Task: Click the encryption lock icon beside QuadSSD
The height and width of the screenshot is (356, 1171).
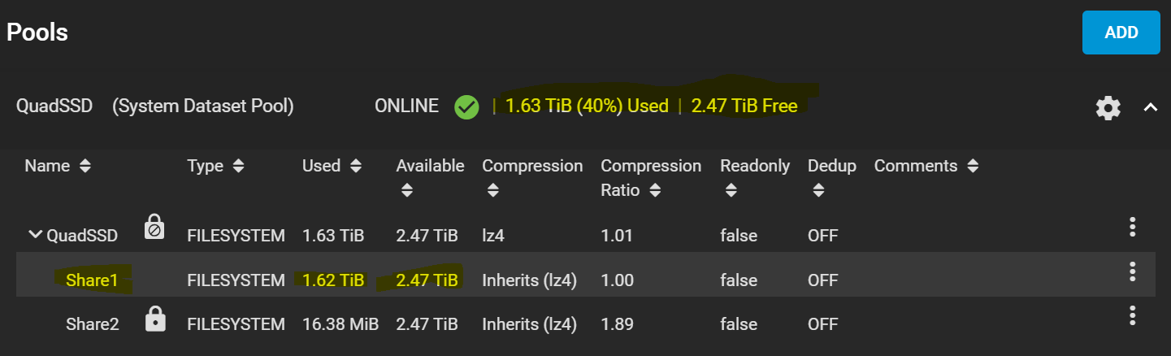Action: pos(154,227)
